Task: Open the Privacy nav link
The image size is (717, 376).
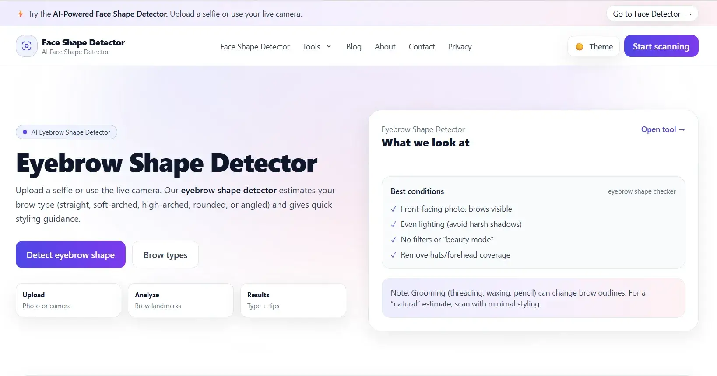Action: click(x=460, y=47)
